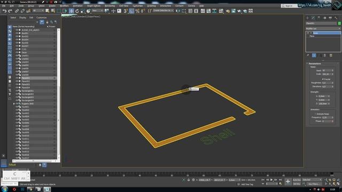Click the Scene Explorer vertical scrollbar
Image resolution: width=342 pixels, height=192 pixels.
click(x=58, y=94)
